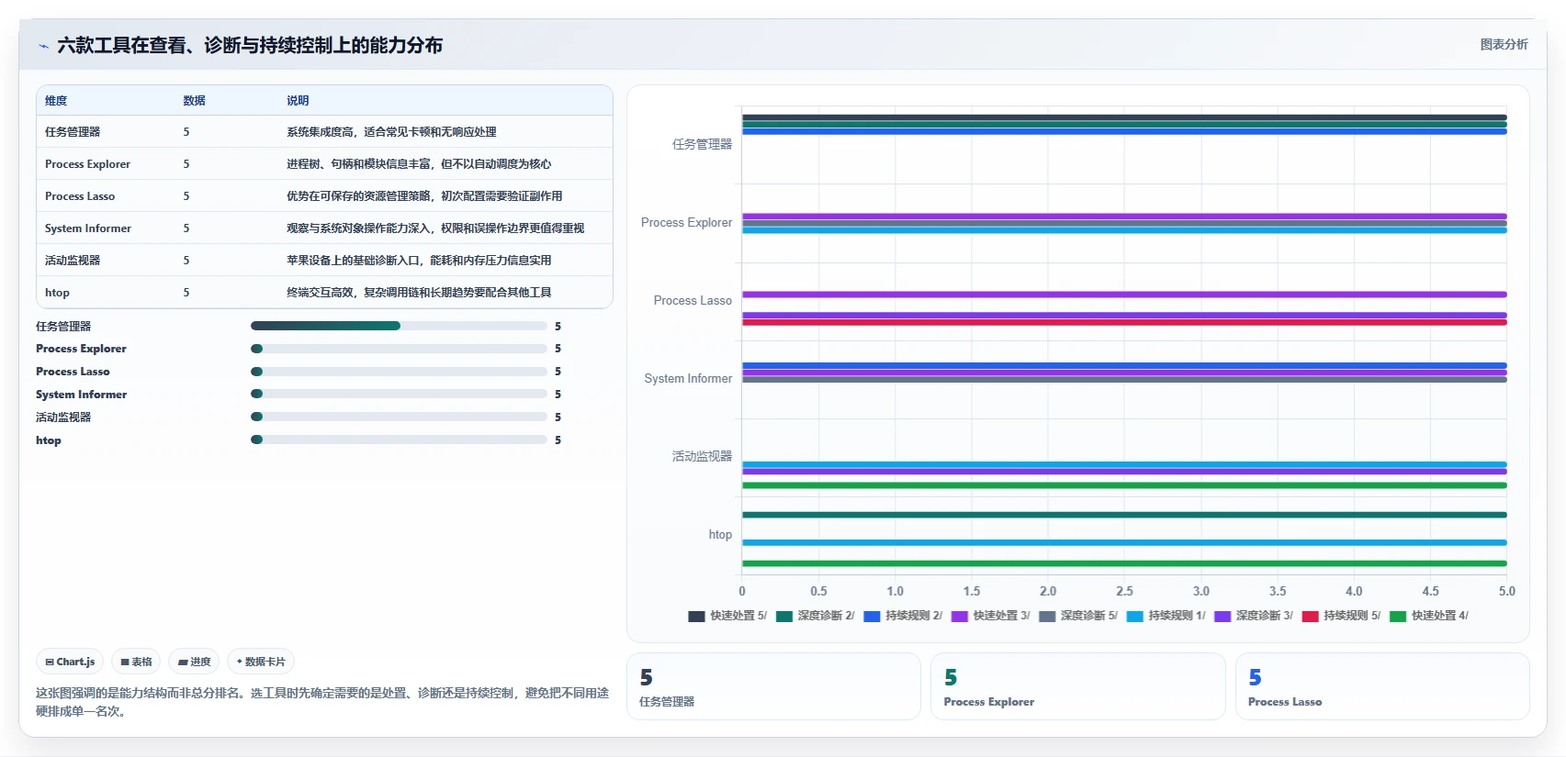Click the 活动监视器 chart axis label

(x=702, y=456)
